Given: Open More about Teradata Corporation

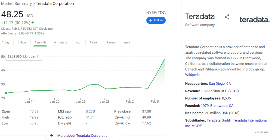Looking at the screenshot, I should click(83, 135).
